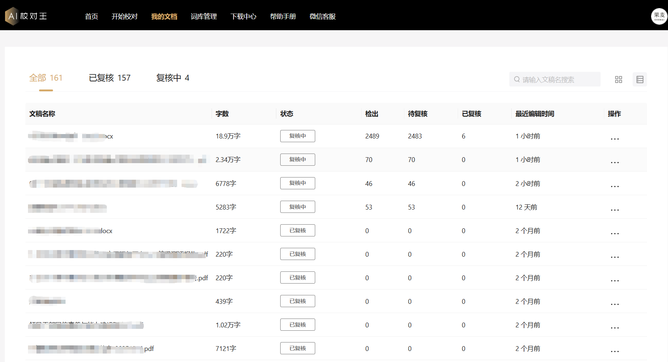Image resolution: width=668 pixels, height=362 pixels.
Task: Filter by 复核中 4 tab
Action: [x=172, y=78]
